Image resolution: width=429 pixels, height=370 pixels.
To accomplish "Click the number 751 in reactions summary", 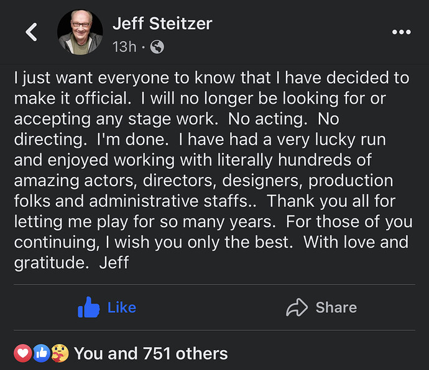I will [x=157, y=353].
